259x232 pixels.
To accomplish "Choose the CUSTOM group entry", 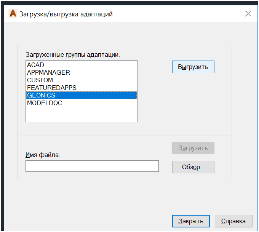I will (x=40, y=80).
